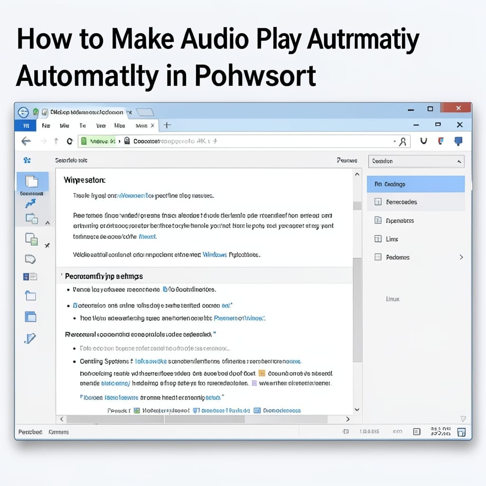
Task: Click the sidebar document with green page icon
Action: point(31,239)
